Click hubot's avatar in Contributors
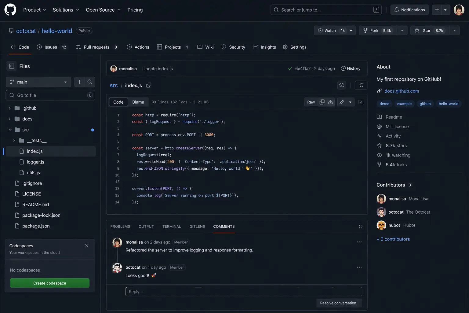This screenshot has height=313, width=469. (381, 225)
